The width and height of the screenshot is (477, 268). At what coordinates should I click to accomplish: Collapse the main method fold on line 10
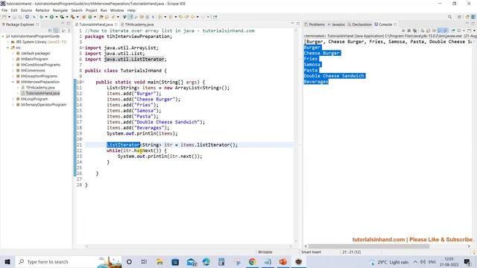[83, 82]
